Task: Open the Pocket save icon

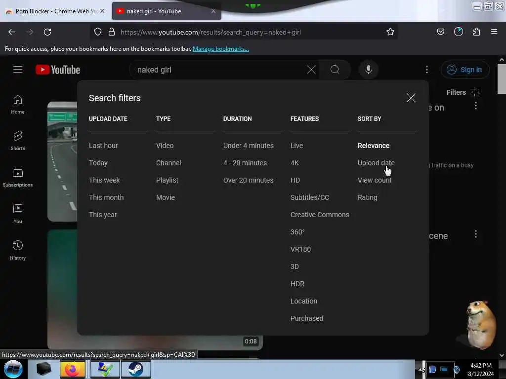Action: click(x=440, y=32)
